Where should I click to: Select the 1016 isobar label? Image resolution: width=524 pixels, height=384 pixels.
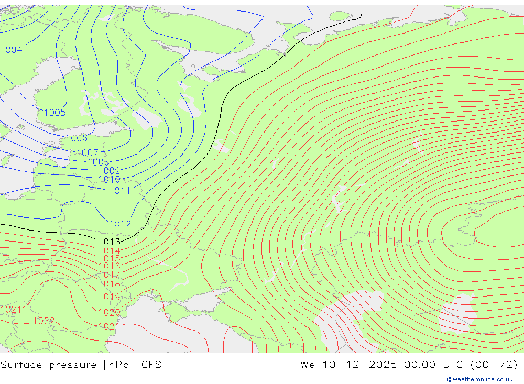[x=110, y=266]
